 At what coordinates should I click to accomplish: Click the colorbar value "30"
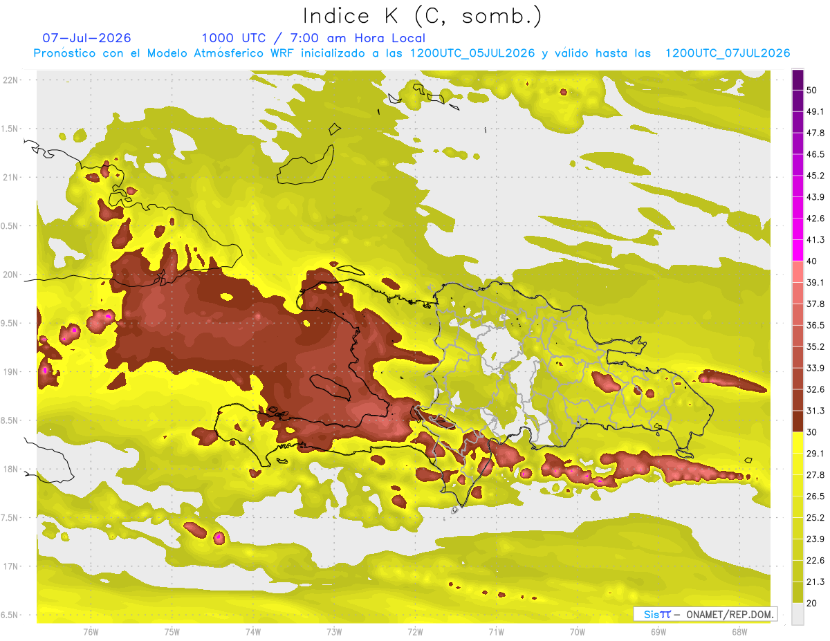pyautogui.click(x=812, y=432)
